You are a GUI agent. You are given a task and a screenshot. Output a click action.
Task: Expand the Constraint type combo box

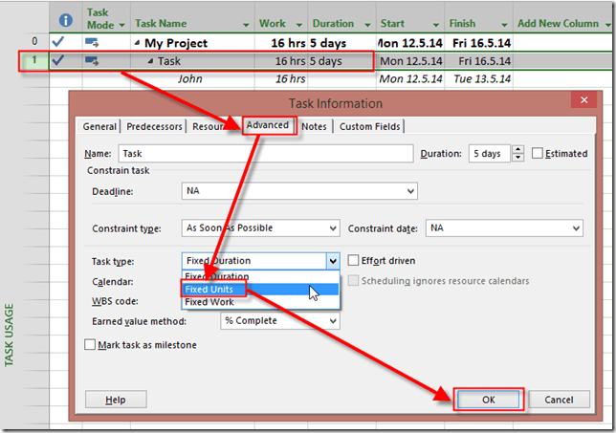point(332,228)
